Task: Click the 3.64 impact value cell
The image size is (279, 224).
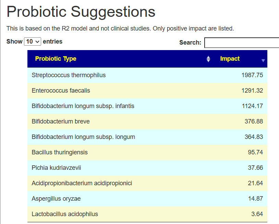Action: click(x=257, y=214)
